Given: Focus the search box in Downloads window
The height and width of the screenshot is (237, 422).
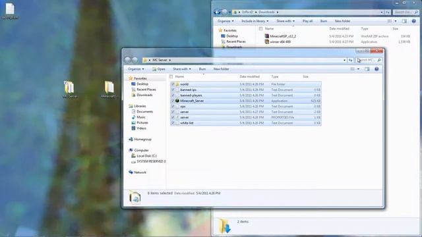Looking at the screenshot, I should coord(406,12).
